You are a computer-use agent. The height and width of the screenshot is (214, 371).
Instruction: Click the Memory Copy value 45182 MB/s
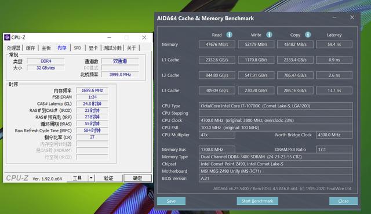click(295, 44)
